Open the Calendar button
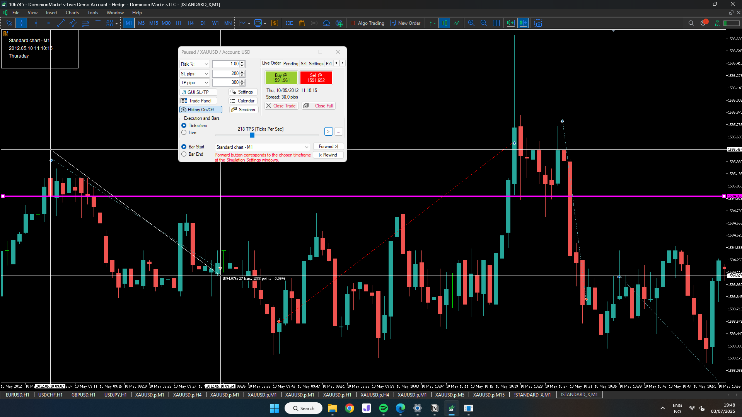 click(243, 101)
